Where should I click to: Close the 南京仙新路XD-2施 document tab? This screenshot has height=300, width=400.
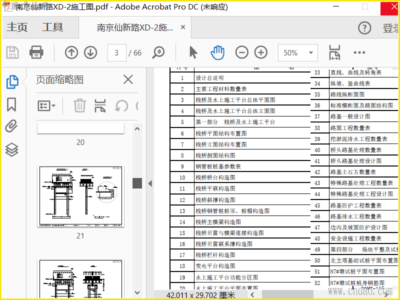pyautogui.click(x=183, y=27)
